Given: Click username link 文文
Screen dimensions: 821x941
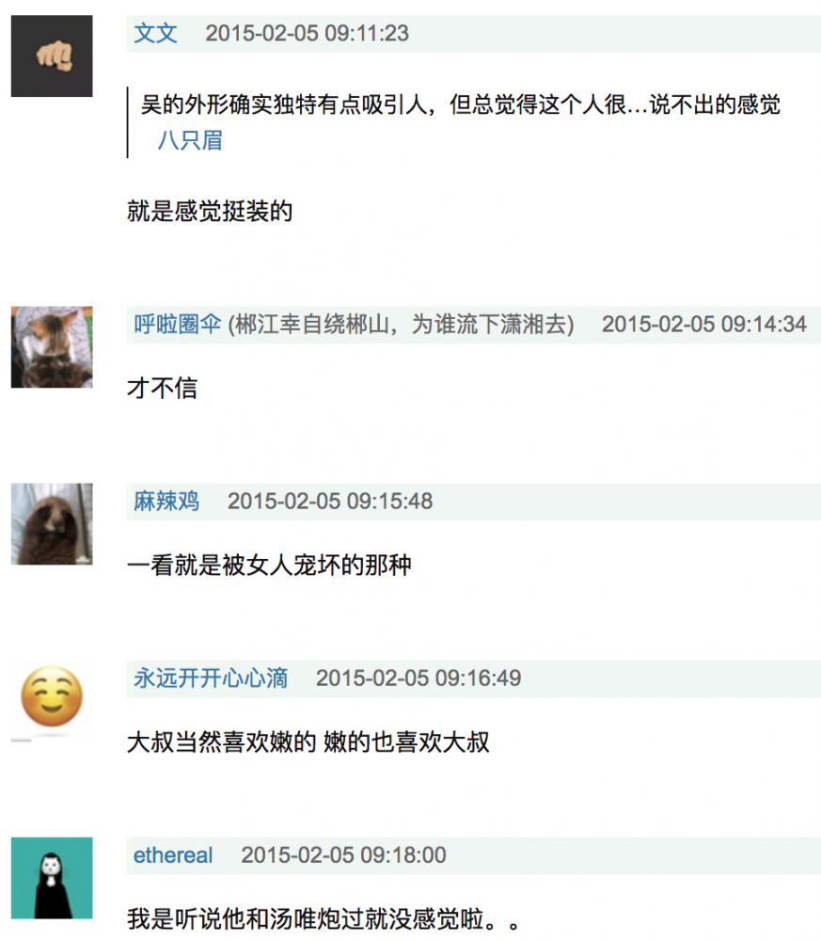Looking at the screenshot, I should [x=155, y=33].
